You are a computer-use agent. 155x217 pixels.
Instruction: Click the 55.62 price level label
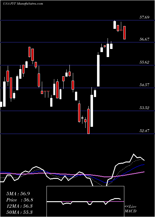(x=144, y=62)
